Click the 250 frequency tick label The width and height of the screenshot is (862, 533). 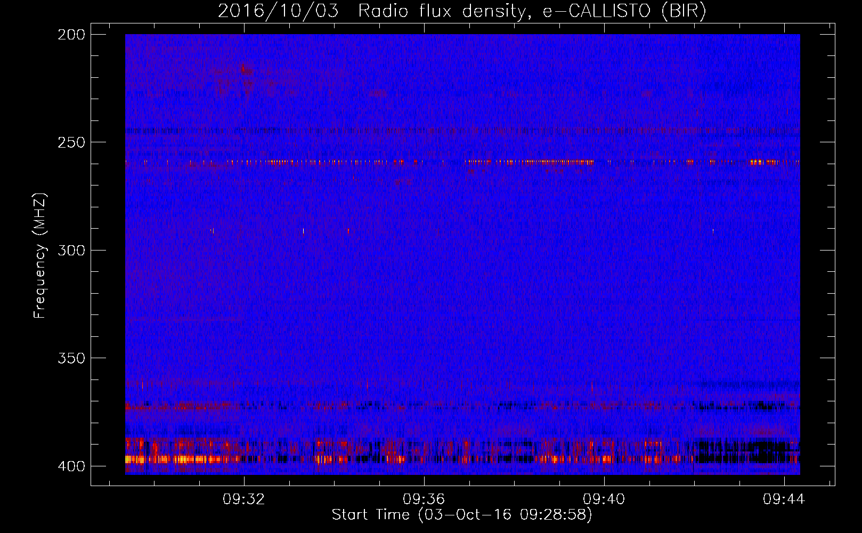(71, 142)
